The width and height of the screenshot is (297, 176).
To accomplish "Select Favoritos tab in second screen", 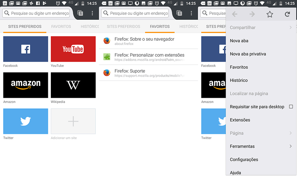I will pos(160,27).
